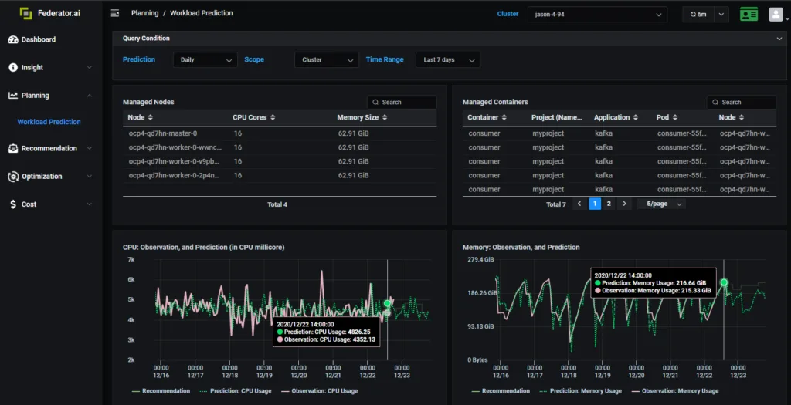Screen dimensions: 791x405
Task: Click the Optimization target icon
Action: click(13, 177)
